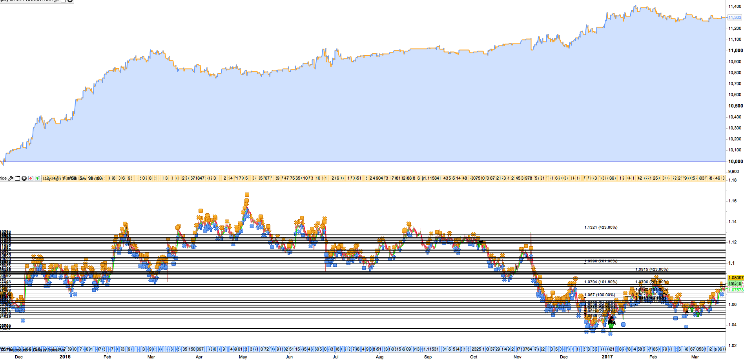
Task: Click the 2016 year label on time axis
Action: click(65, 357)
